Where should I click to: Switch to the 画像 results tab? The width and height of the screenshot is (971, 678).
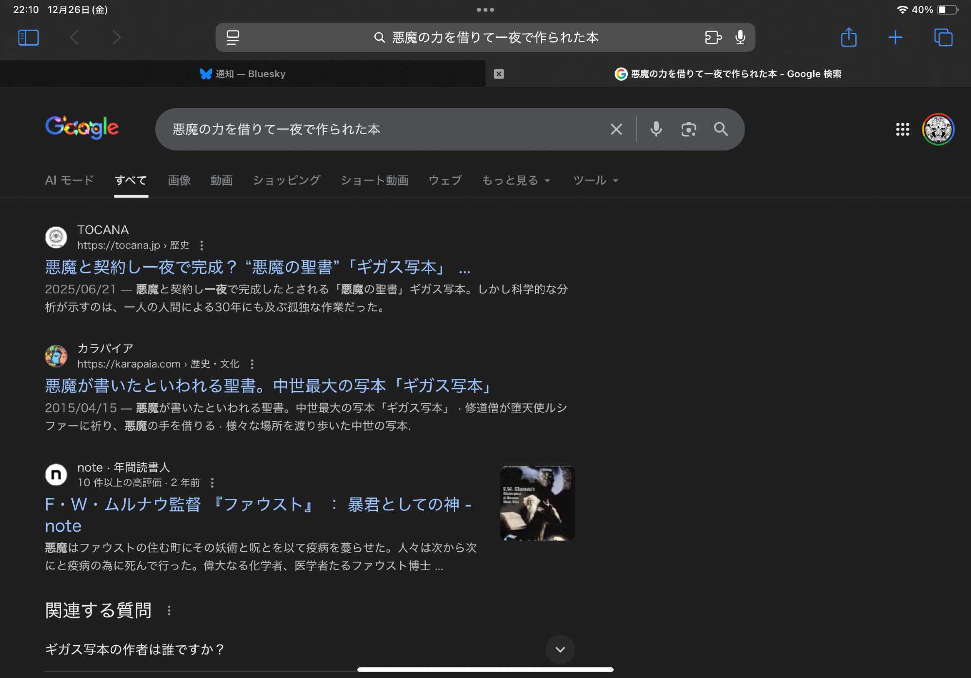[x=179, y=181]
